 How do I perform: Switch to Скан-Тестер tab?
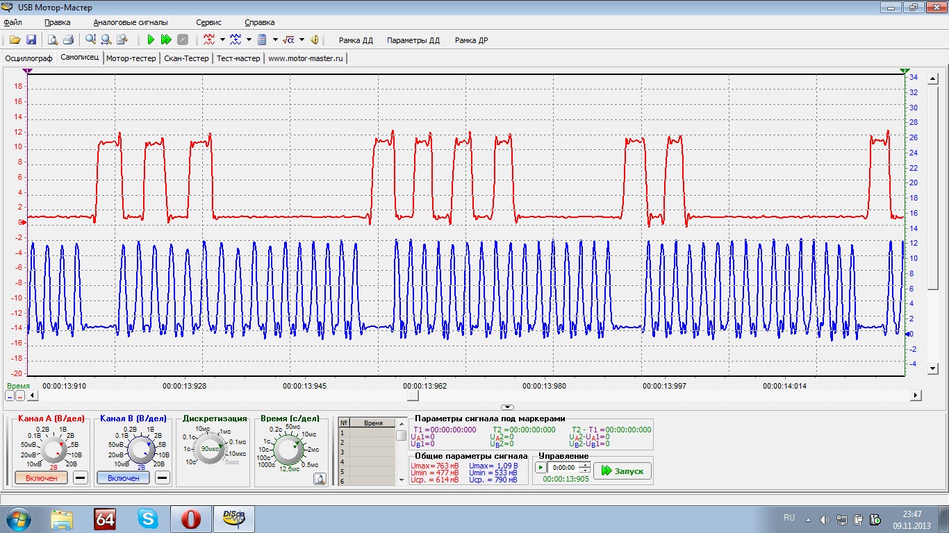tap(186, 58)
